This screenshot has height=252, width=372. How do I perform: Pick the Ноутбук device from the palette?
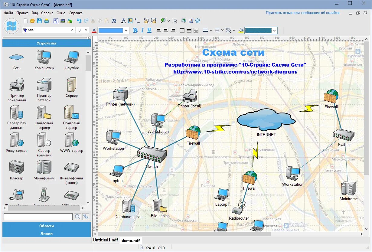[x=72, y=60]
